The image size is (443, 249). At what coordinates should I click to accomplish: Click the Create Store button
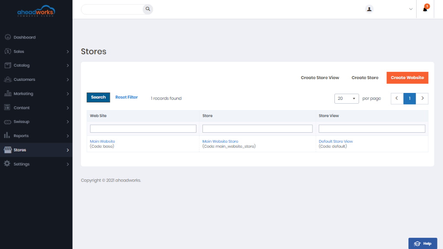point(365,78)
